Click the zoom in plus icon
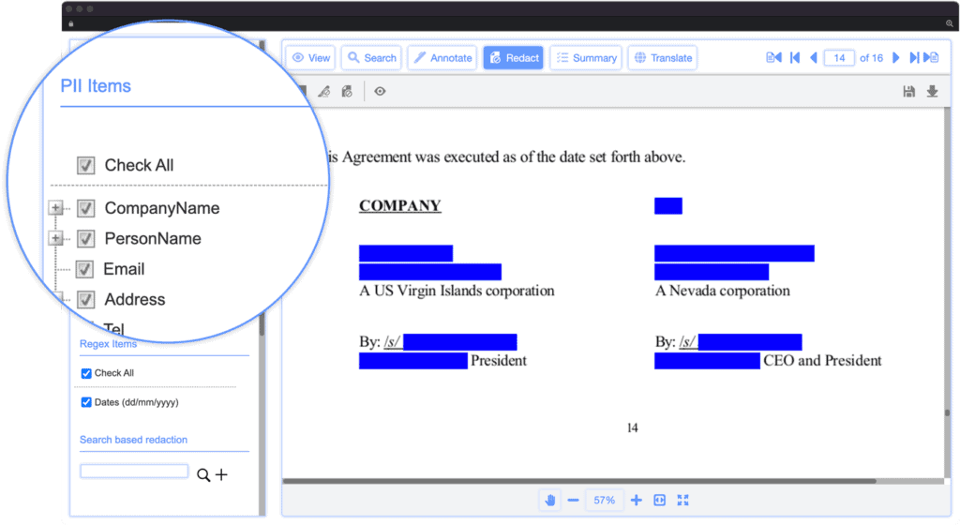The height and width of the screenshot is (525, 960). (x=637, y=501)
